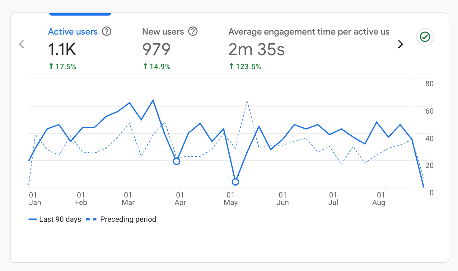
Task: Switch to the New users metric tab
Action: click(163, 32)
